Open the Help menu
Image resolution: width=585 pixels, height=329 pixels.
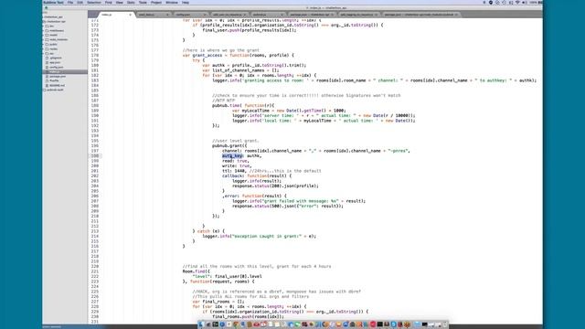click(186, 2)
